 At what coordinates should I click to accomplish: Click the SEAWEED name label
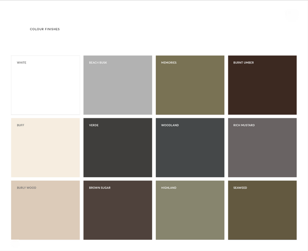240,187
